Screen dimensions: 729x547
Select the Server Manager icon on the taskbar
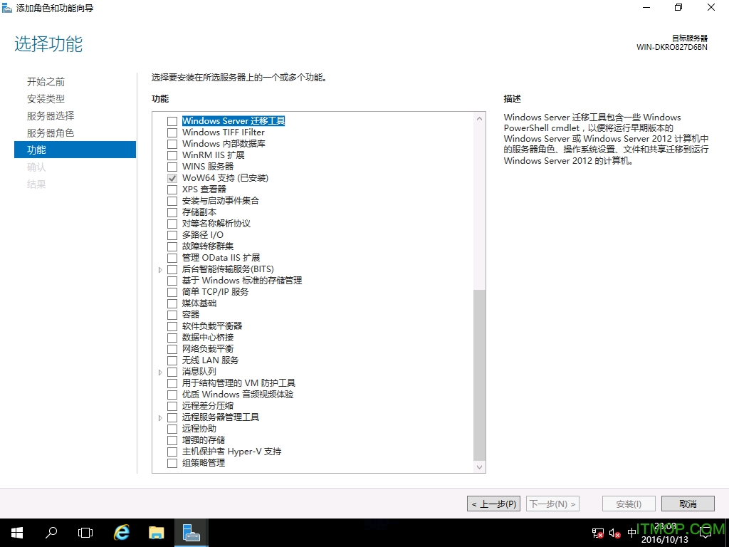[191, 532]
